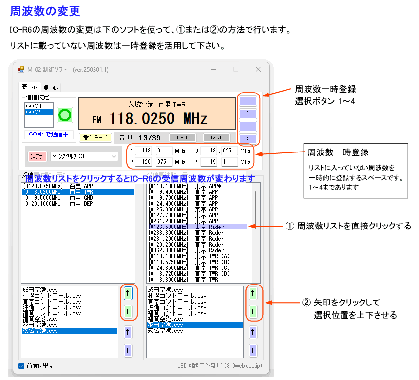Toggle the 前面に出す checkbox
The height and width of the screenshot is (380, 419).
[21, 366]
